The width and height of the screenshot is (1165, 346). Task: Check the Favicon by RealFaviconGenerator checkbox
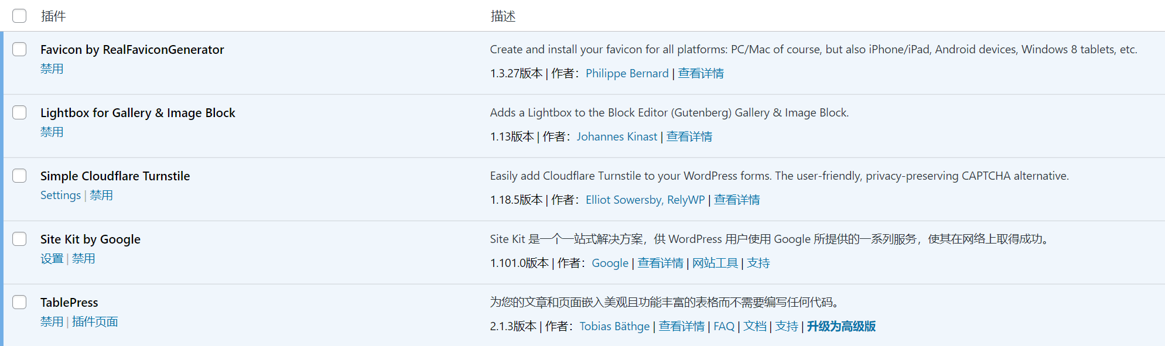[19, 49]
